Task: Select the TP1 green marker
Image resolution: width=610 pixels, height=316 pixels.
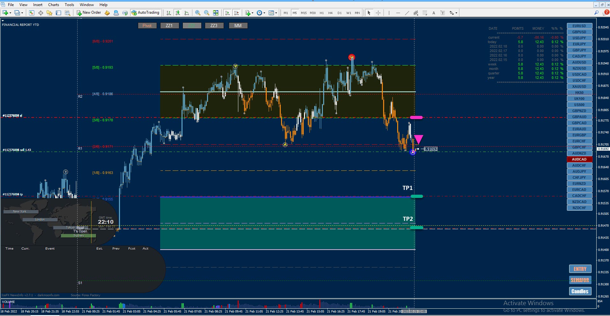Action: (x=417, y=196)
